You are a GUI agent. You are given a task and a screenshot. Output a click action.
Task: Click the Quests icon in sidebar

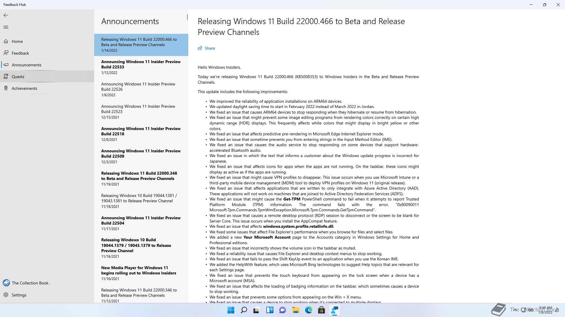[x=6, y=77]
